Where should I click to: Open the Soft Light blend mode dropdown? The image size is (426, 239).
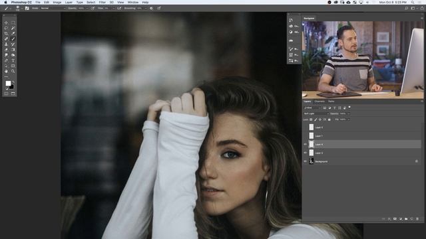tap(316, 114)
